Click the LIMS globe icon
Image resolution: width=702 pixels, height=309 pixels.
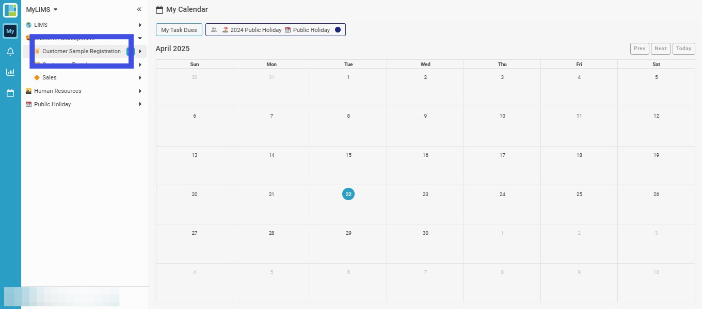tap(29, 25)
